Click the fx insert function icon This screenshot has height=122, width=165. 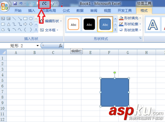point(60,46)
